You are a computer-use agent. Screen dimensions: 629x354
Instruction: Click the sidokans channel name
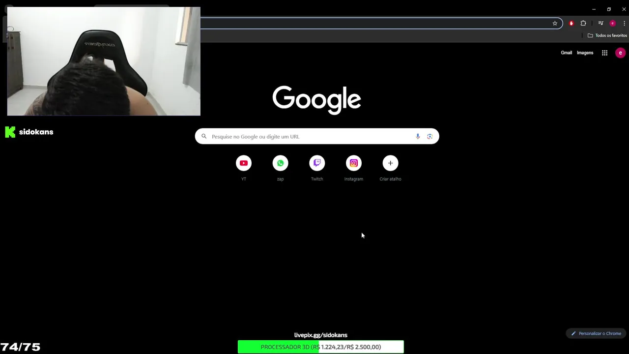(36, 132)
